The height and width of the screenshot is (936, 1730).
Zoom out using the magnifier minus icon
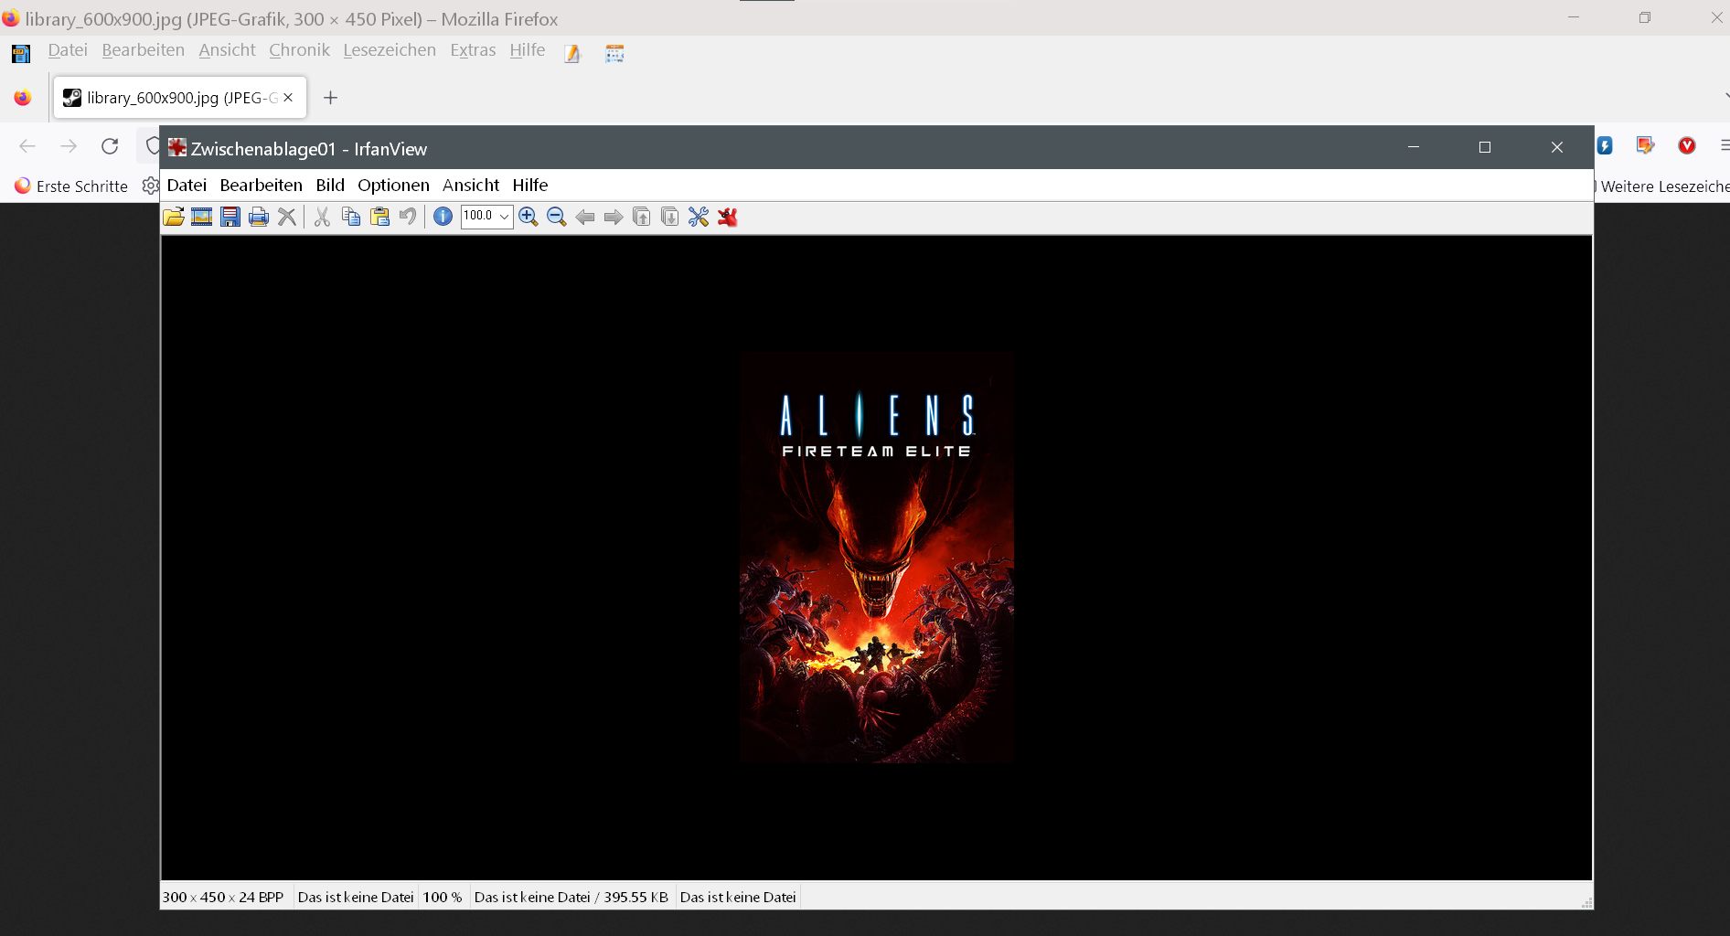click(x=556, y=217)
